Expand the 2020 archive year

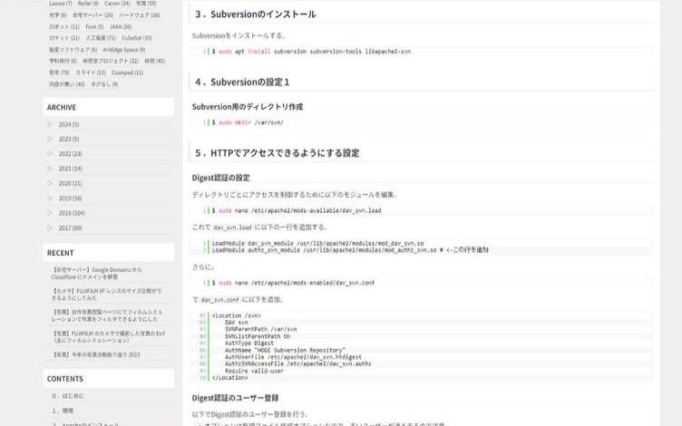(x=70, y=183)
